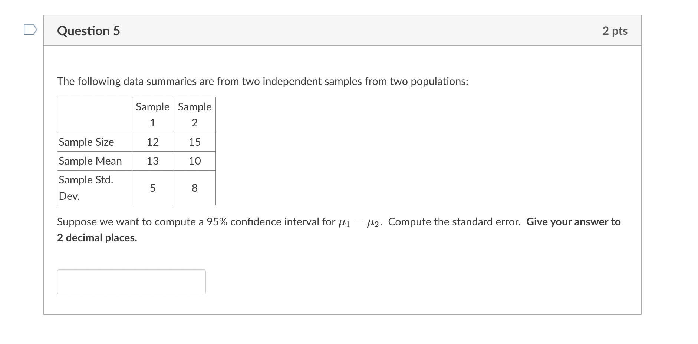Click the Sample 2 column header
This screenshot has width=698, height=344.
pos(194,114)
